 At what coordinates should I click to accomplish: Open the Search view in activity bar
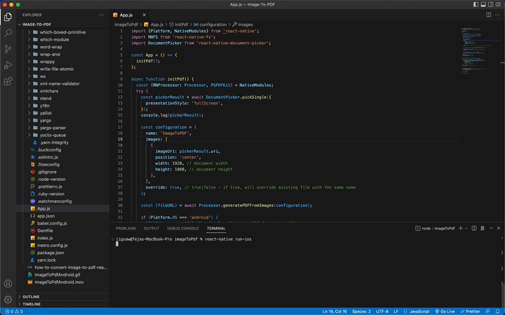[x=8, y=32]
